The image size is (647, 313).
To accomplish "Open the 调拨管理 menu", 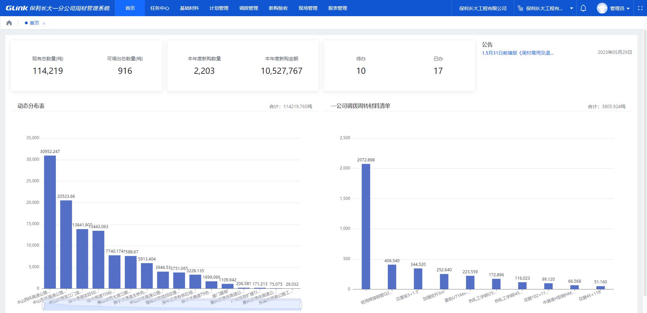I will pyautogui.click(x=249, y=8).
